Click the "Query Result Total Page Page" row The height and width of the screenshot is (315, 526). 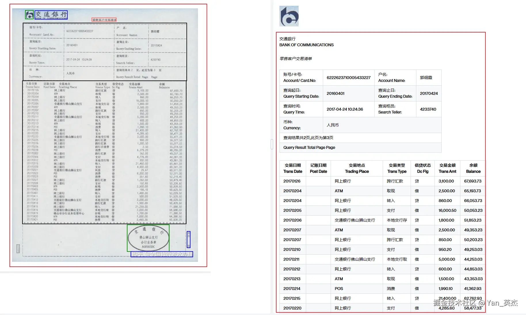[361, 147]
